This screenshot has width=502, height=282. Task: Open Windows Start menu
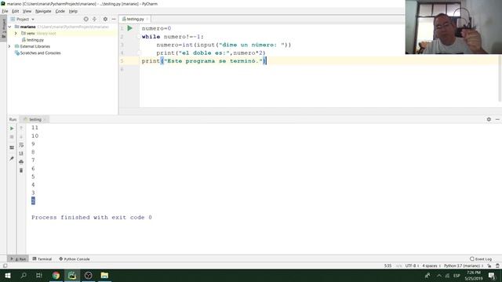pos(8,275)
